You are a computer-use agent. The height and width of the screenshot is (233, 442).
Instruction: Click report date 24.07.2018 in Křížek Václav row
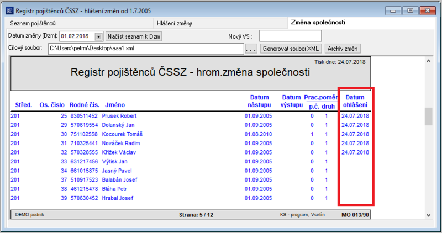[x=355, y=152]
